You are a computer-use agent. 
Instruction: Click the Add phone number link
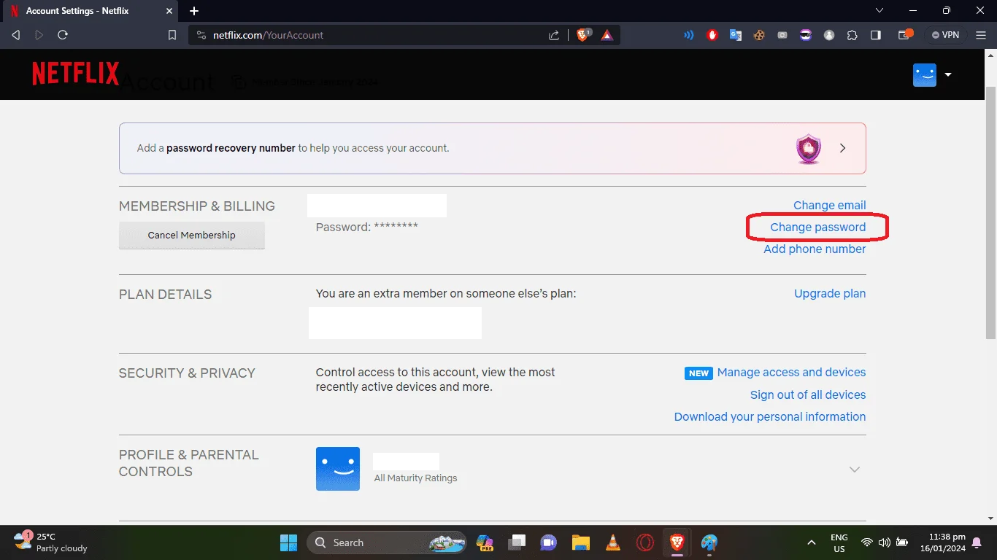(815, 249)
